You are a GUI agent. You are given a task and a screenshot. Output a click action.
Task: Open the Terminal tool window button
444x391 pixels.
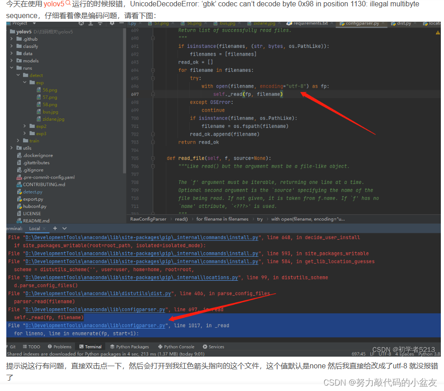(90, 347)
